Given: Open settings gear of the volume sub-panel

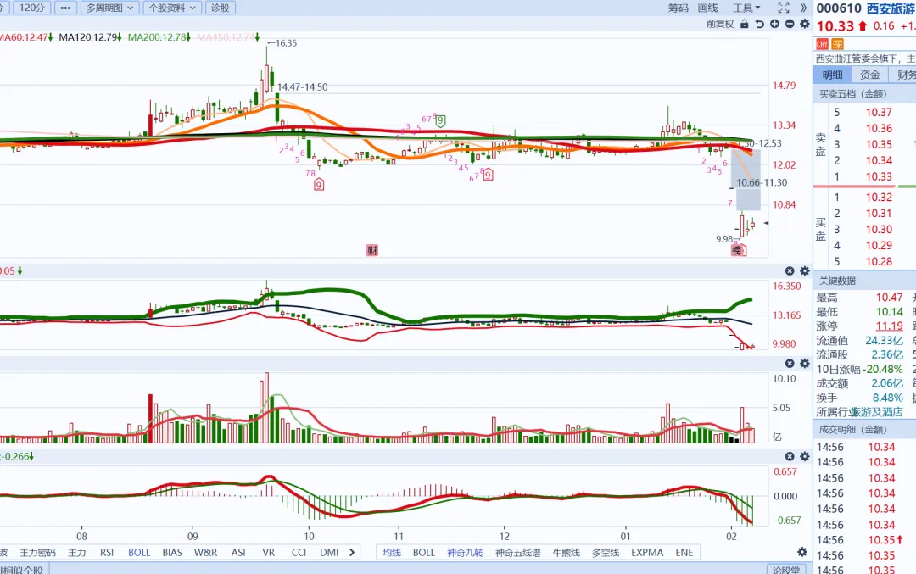Looking at the screenshot, I should click(x=805, y=363).
